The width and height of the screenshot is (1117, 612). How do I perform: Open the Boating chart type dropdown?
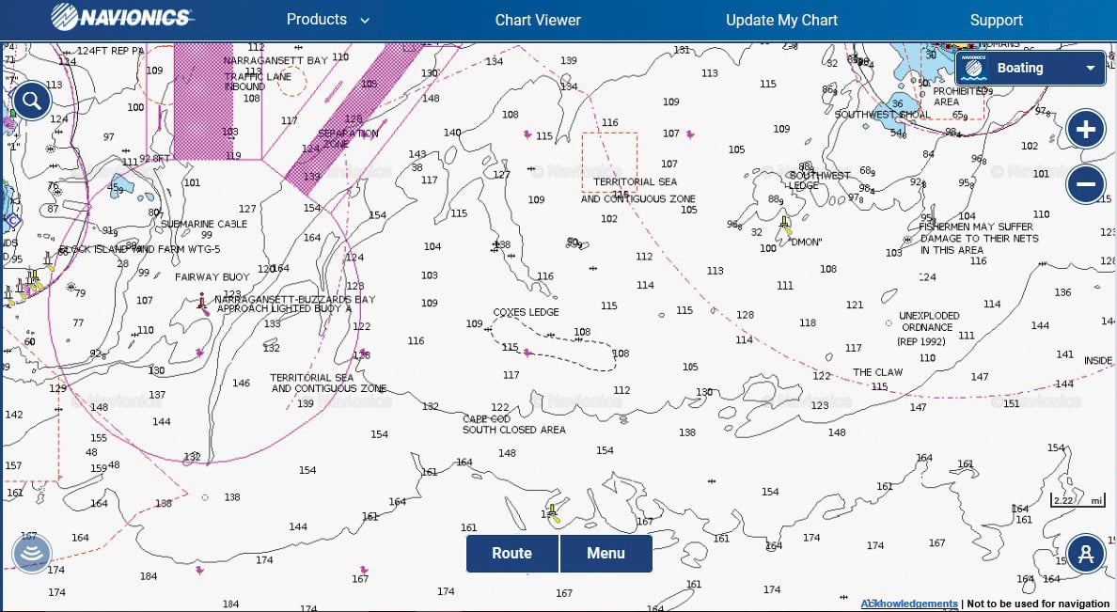(x=1030, y=68)
